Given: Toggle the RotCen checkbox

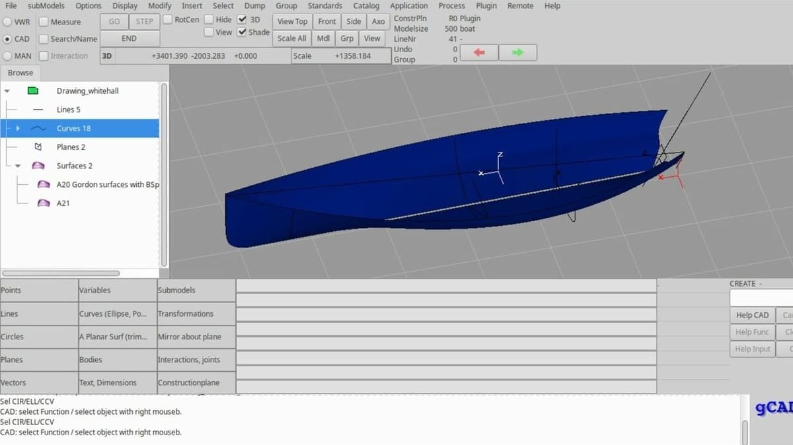Looking at the screenshot, I should tap(167, 19).
